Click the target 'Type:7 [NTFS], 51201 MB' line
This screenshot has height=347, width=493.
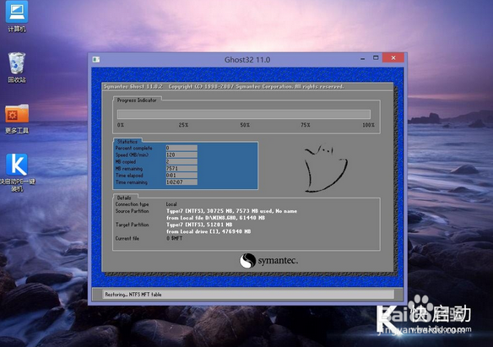[x=199, y=225]
